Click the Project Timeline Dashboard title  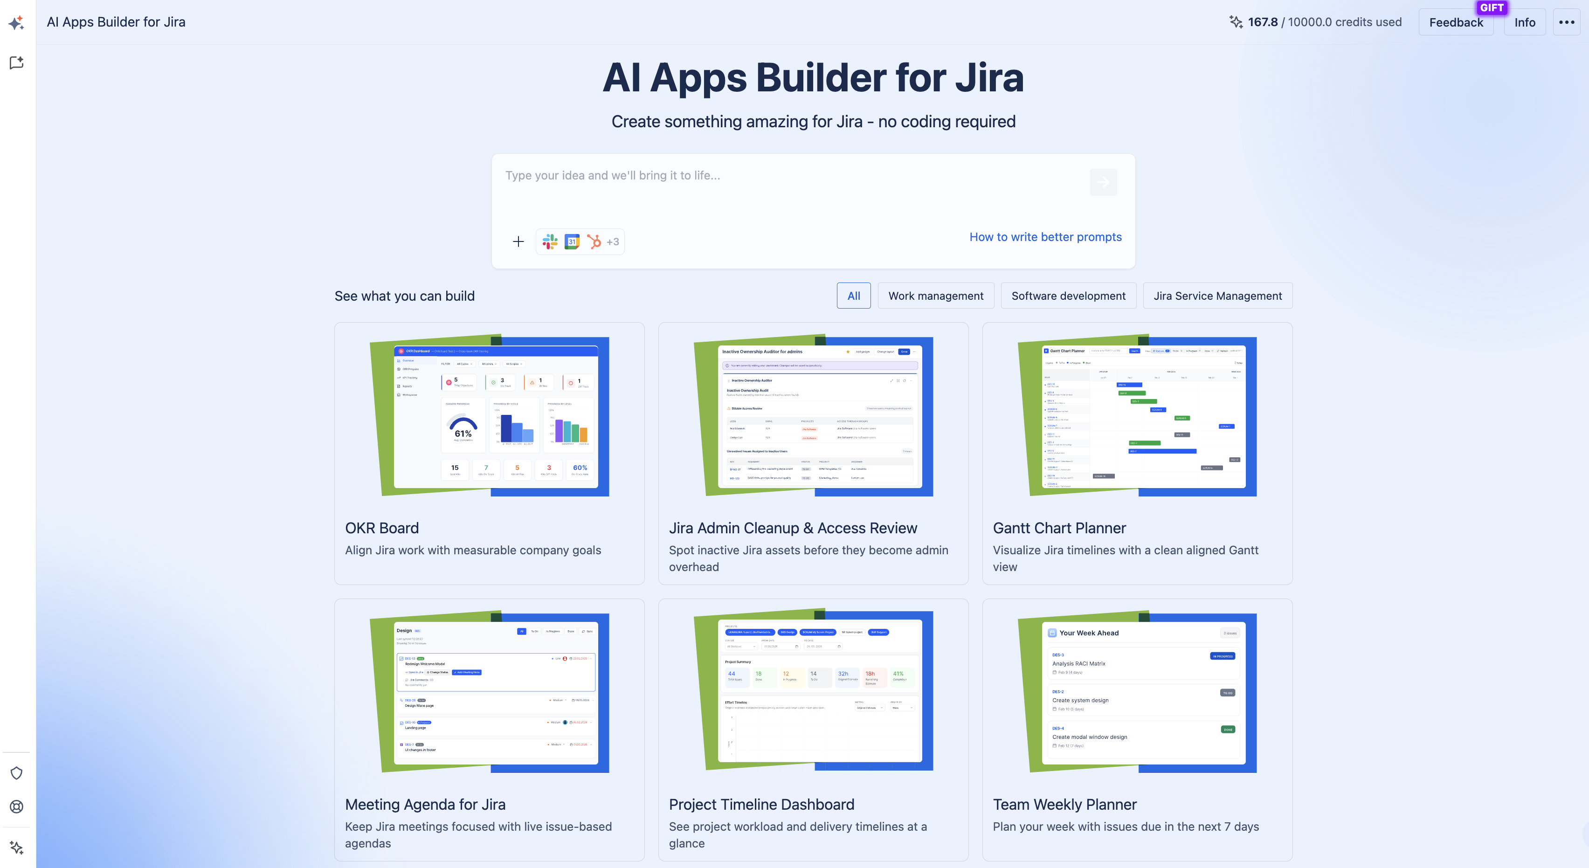761,805
